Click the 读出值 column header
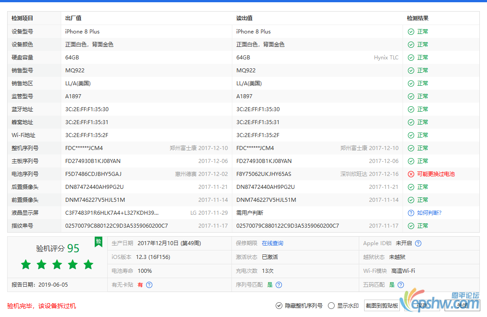The width and height of the screenshot is (487, 317). click(x=244, y=18)
